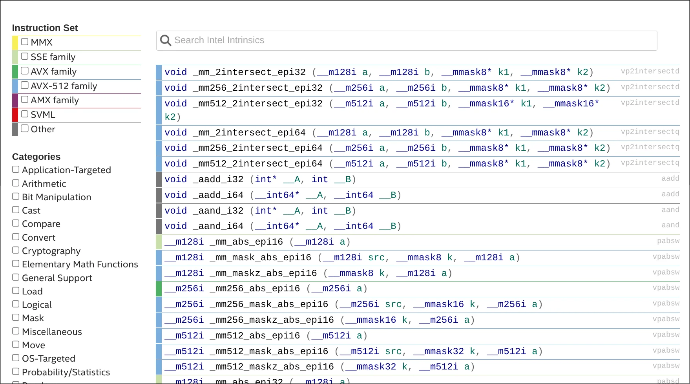This screenshot has height=384, width=690.
Task: Focus the Search Intel Intrinsics field
Action: (x=407, y=40)
